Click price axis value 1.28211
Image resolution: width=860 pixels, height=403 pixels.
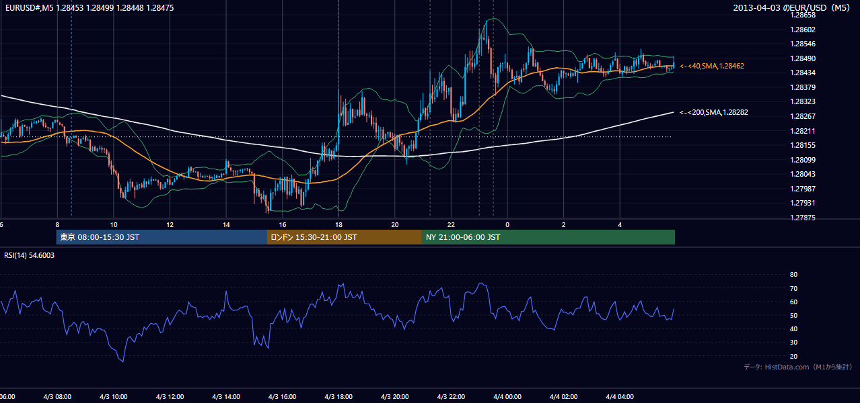point(803,131)
